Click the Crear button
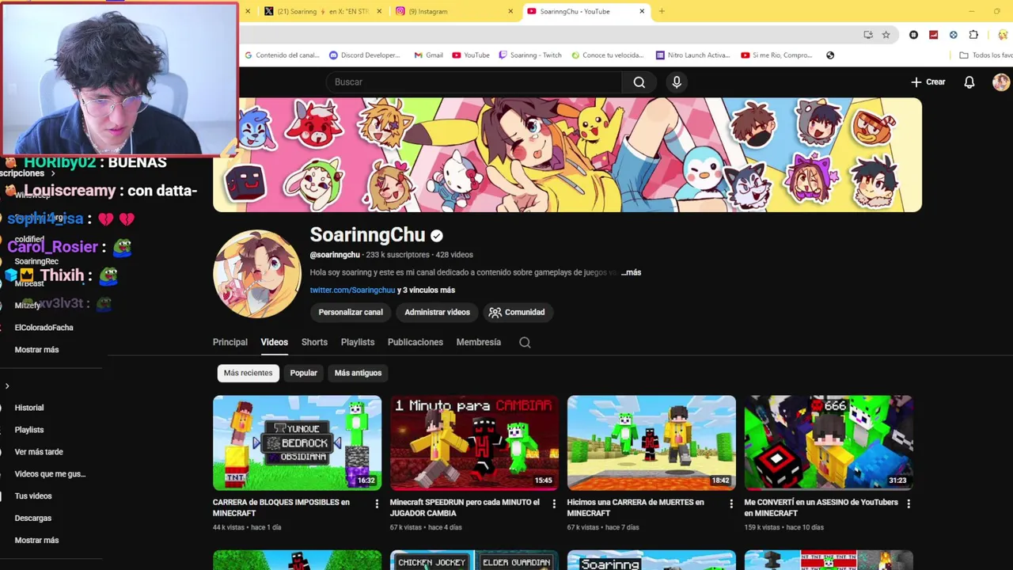The height and width of the screenshot is (570, 1013). 928,82
